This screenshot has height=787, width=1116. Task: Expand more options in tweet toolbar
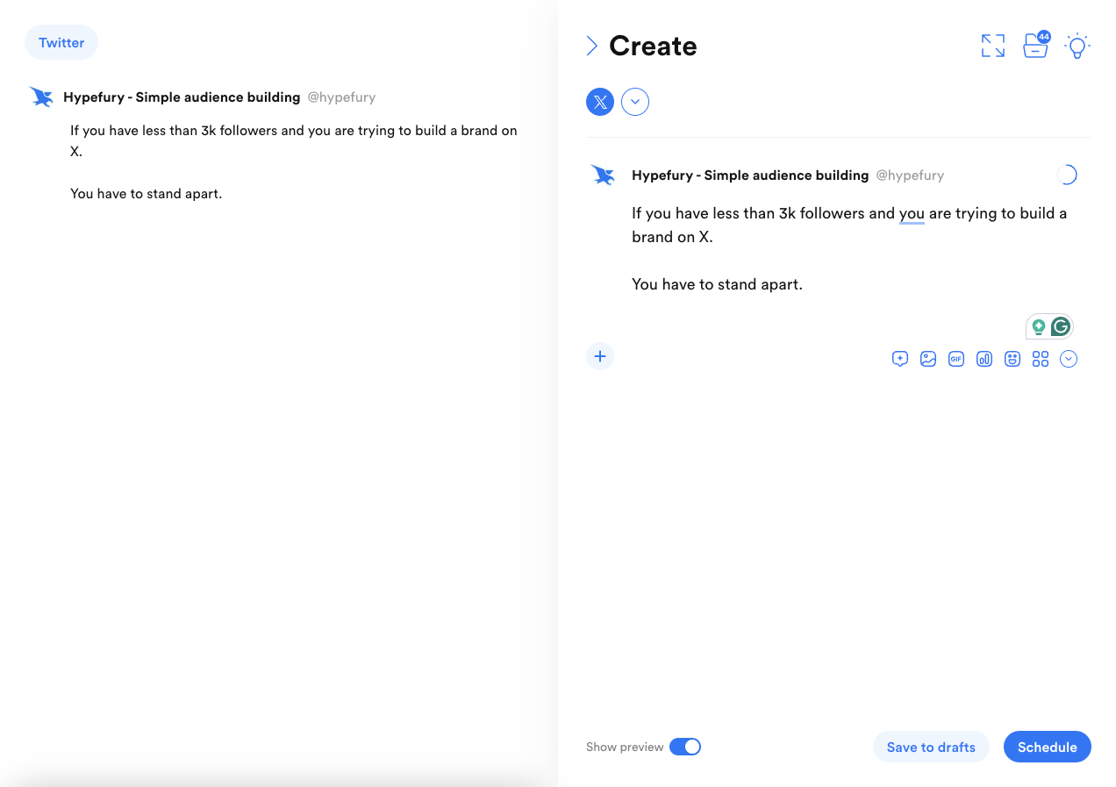pyautogui.click(x=1068, y=359)
